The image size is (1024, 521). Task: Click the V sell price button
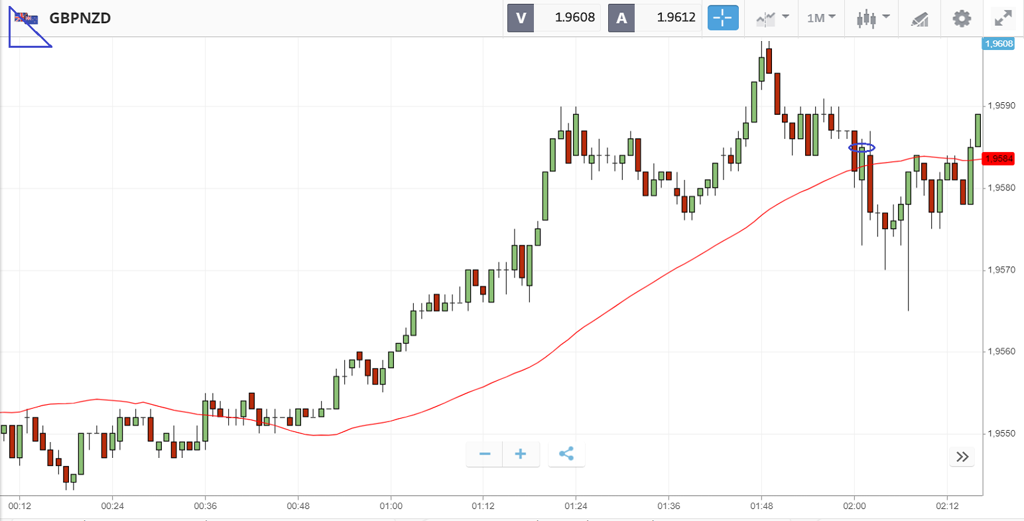click(521, 18)
